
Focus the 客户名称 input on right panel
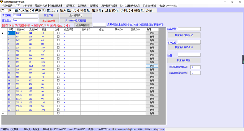tap(189, 42)
